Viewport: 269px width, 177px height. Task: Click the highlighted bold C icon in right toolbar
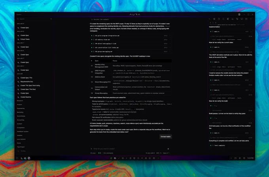pos(228,19)
